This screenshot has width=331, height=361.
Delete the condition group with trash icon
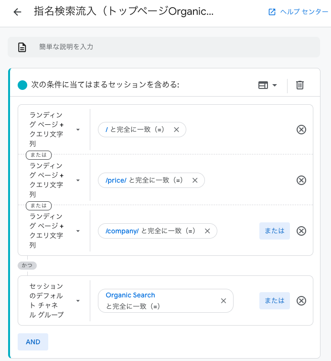click(x=300, y=85)
